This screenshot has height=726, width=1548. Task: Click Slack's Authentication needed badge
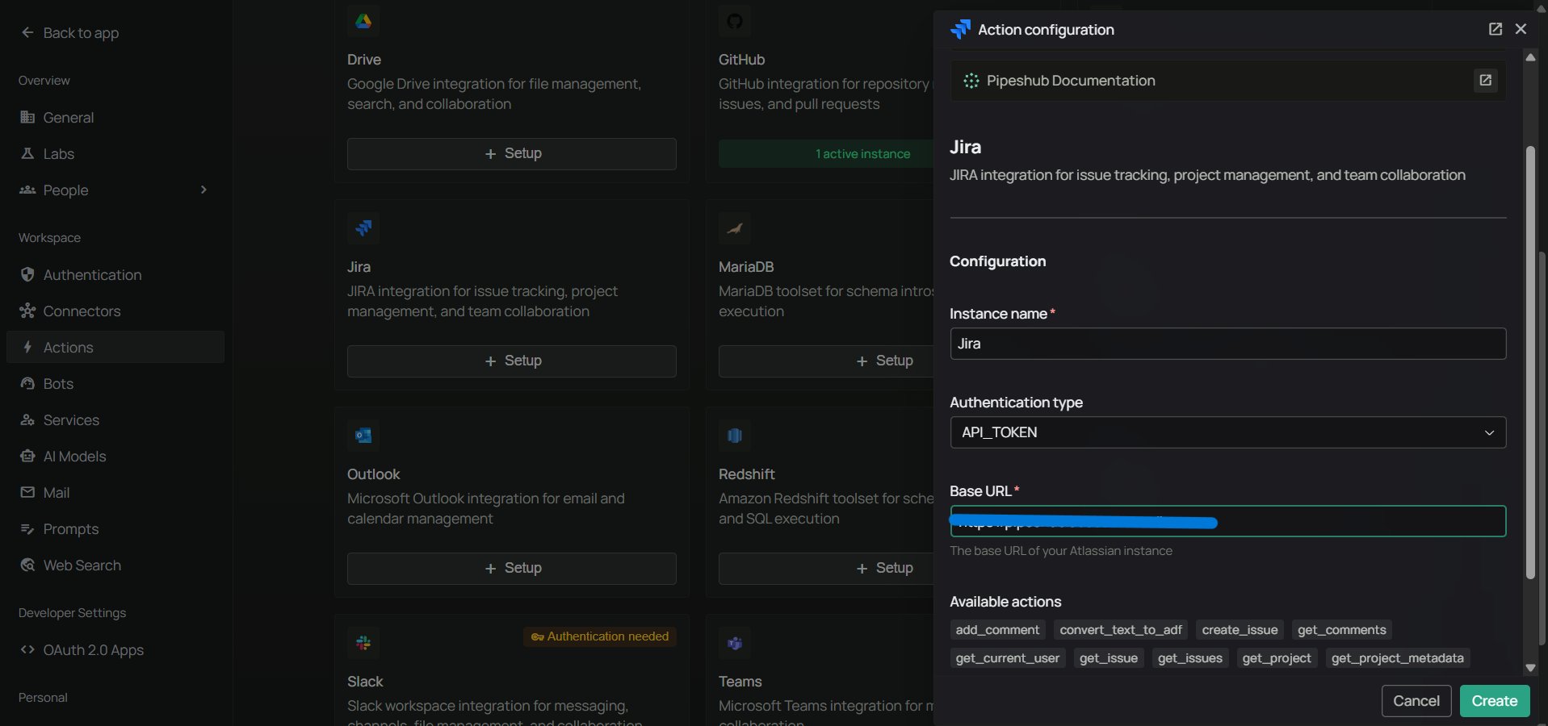click(x=600, y=636)
